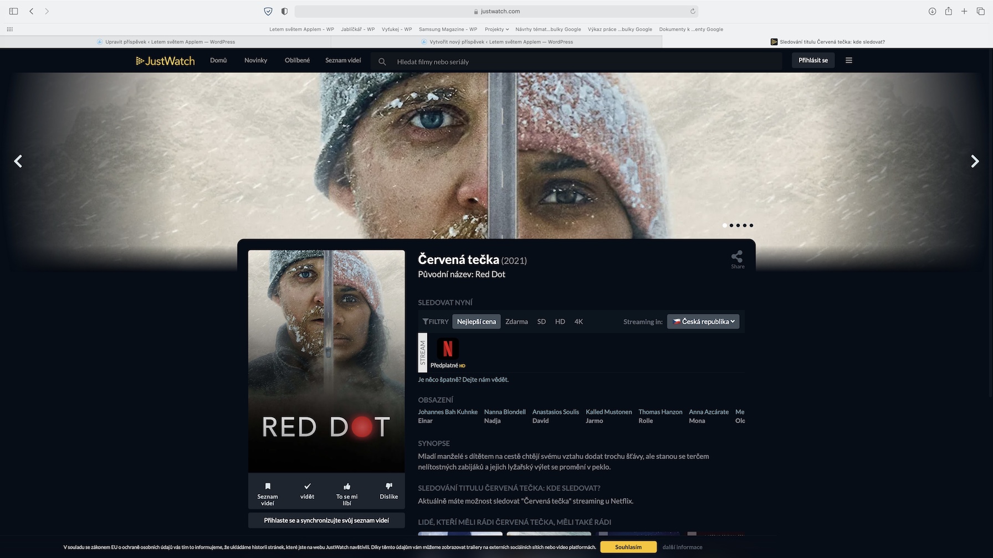The width and height of the screenshot is (993, 558).
Task: Open Letem světem Applem - WP bookmark
Action: click(301, 29)
